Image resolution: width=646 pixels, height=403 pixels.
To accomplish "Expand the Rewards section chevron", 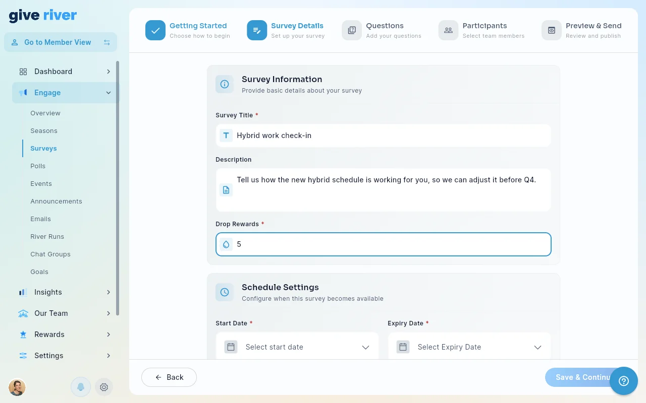I will [109, 334].
